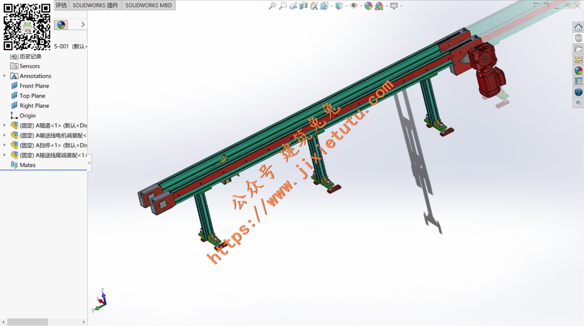Open Custom Properties in the task pane
584x326 pixels.
578,81
